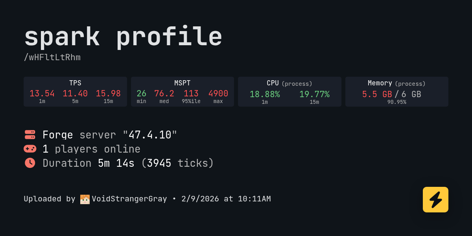472x236 pixels.
Task: Click the 90.95% memory percentage label
Action: (x=396, y=102)
